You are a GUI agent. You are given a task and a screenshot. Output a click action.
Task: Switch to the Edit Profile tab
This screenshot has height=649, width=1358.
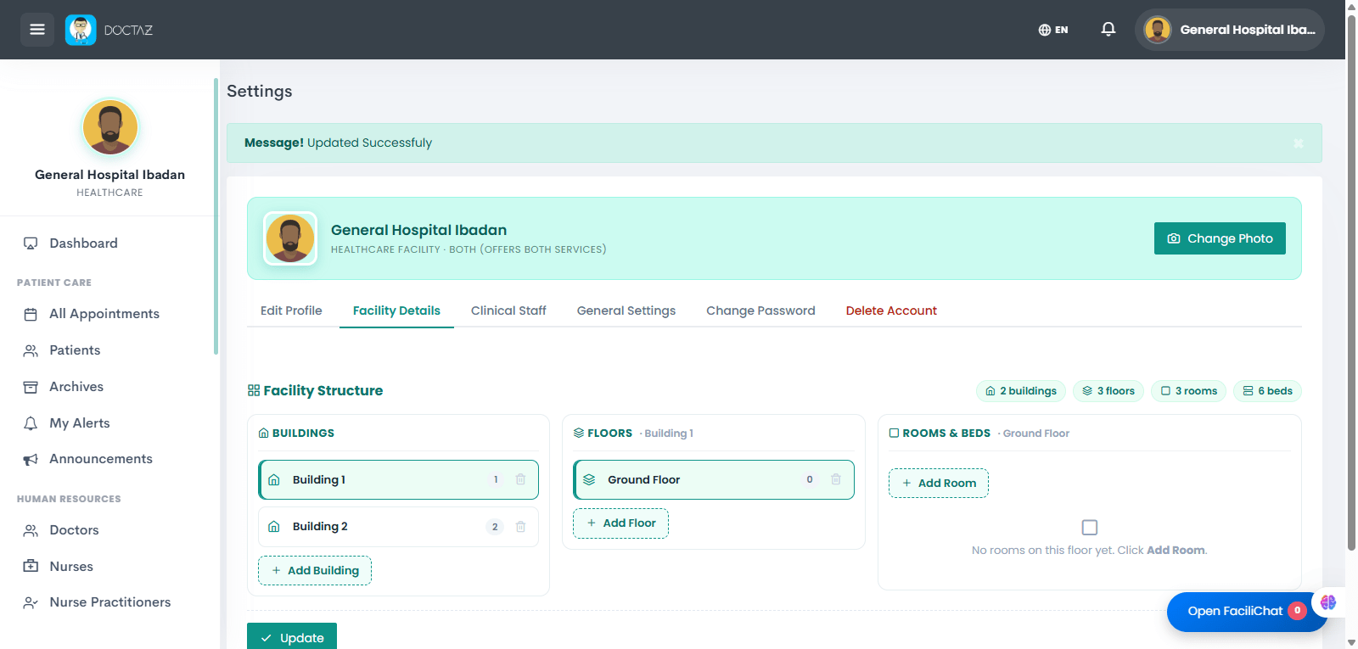[x=291, y=311]
